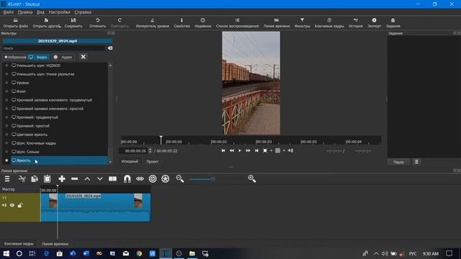Screen dimensions: 461x259
Task: Open the timeline hamburger menu
Action: (x=7, y=179)
